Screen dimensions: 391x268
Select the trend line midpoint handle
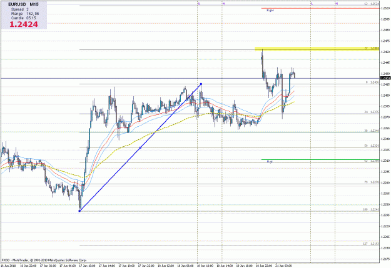tap(140, 147)
